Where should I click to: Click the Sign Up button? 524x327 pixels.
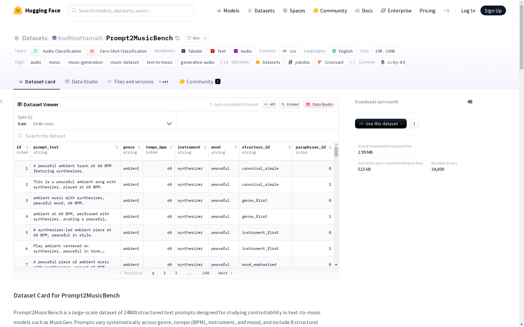tap(493, 10)
